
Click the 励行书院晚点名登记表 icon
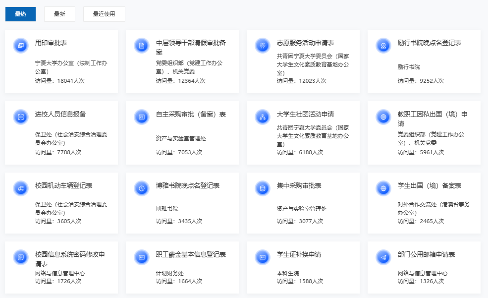tap(383, 46)
